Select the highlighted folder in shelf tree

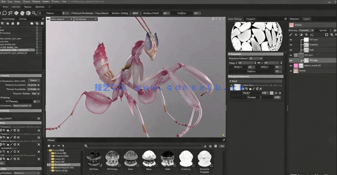click(x=64, y=165)
